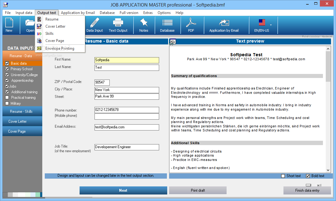
Task: Click the icon left of Text preview header
Action: [173, 42]
